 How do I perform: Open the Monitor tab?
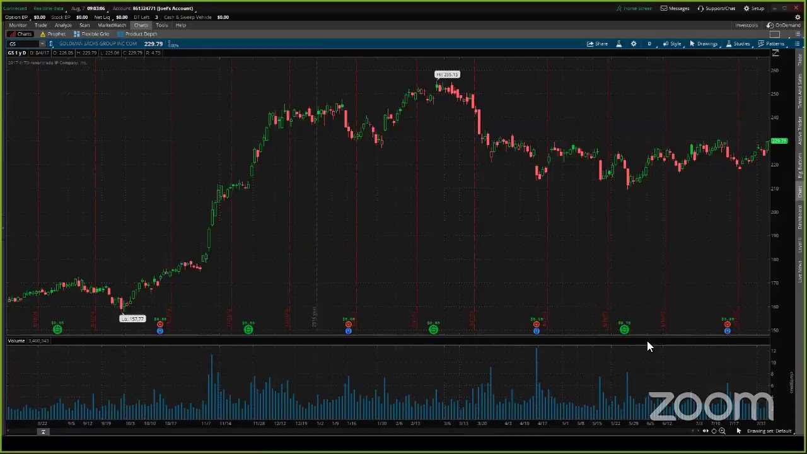18,25
